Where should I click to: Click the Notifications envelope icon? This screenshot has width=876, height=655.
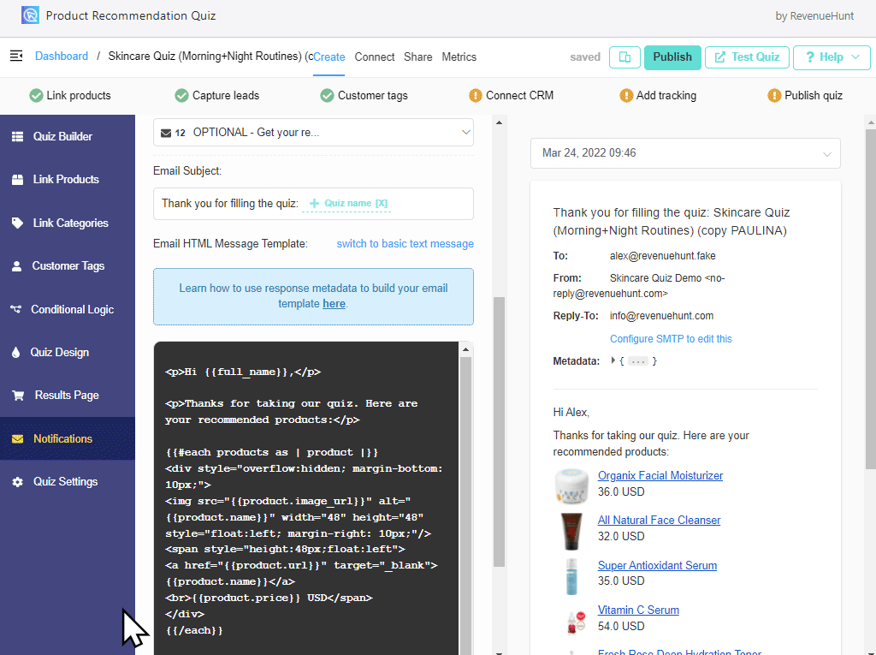pos(17,439)
